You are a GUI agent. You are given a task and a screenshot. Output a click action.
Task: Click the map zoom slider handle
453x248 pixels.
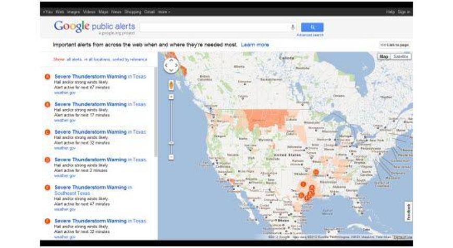171,143
